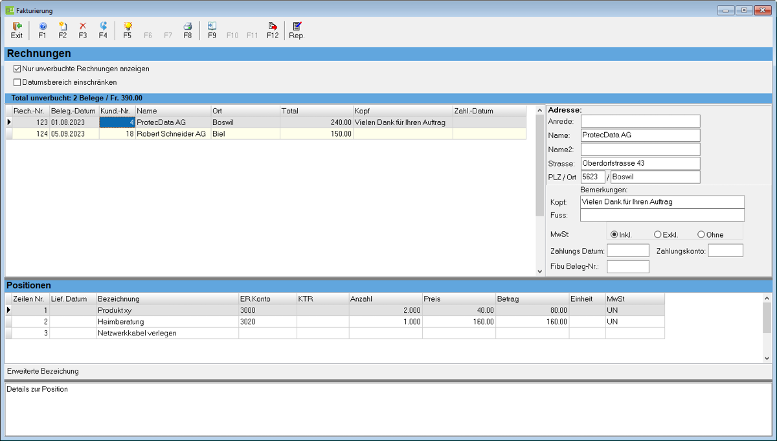The width and height of the screenshot is (777, 441).
Task: Click the invoice list scrollbar up arrow
Action: click(540, 110)
